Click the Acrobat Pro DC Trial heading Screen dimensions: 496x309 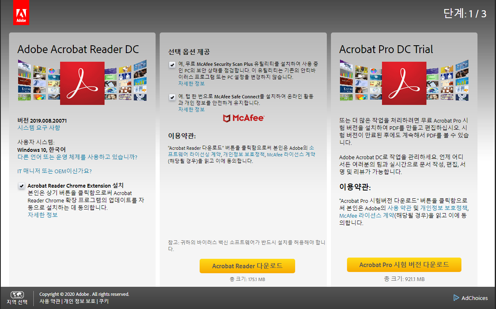[x=386, y=49]
